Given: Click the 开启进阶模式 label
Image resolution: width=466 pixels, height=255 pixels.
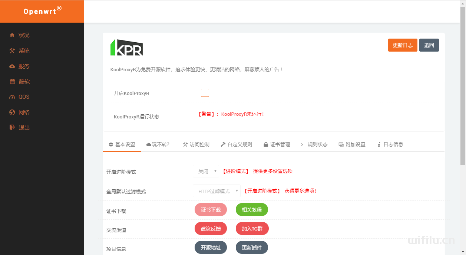Looking at the screenshot, I should 121,172.
